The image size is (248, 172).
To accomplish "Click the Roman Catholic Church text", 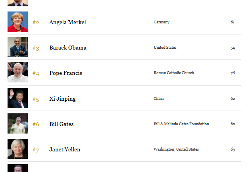I will [x=174, y=73].
